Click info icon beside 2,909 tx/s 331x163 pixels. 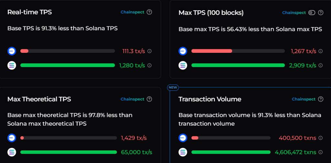320,65
